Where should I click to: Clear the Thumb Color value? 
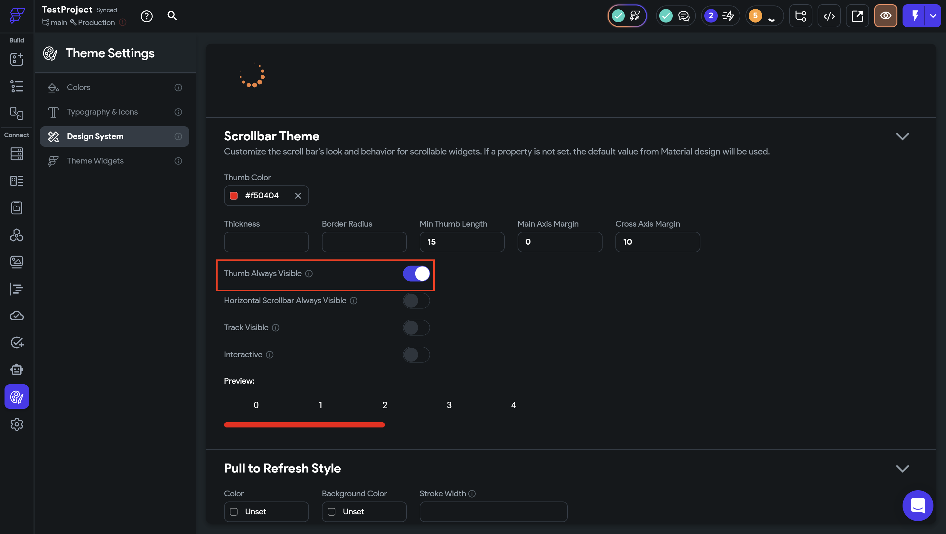coord(298,196)
